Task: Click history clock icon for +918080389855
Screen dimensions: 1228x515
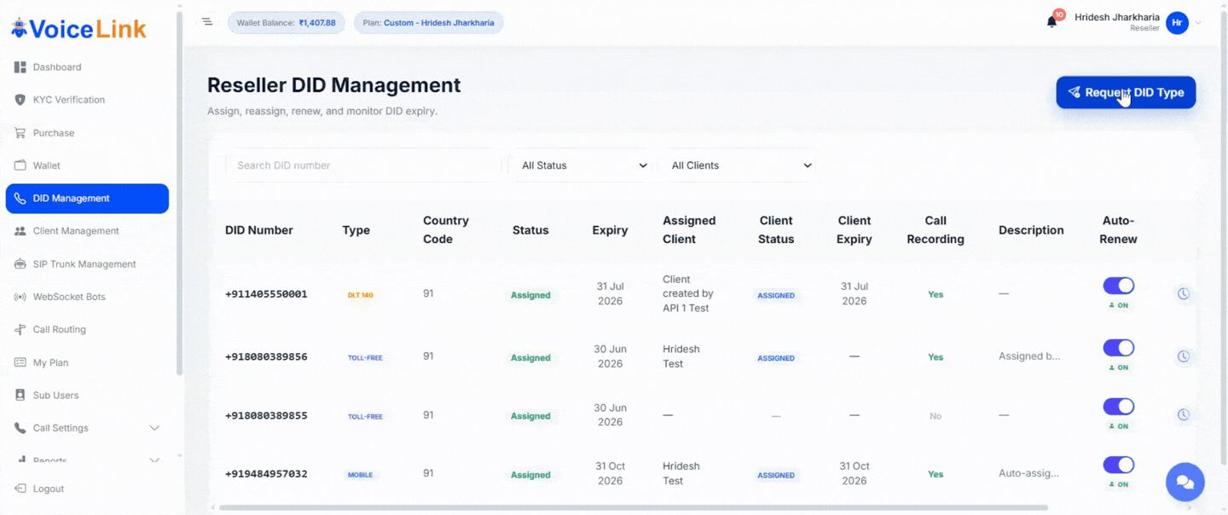Action: coord(1184,415)
